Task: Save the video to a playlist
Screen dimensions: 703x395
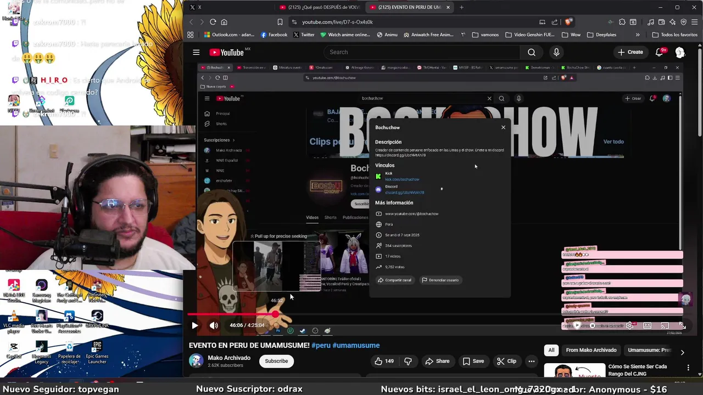Action: (473, 361)
